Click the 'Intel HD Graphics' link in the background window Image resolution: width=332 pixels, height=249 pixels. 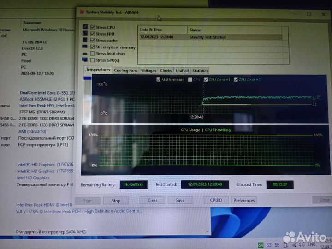click(33, 178)
